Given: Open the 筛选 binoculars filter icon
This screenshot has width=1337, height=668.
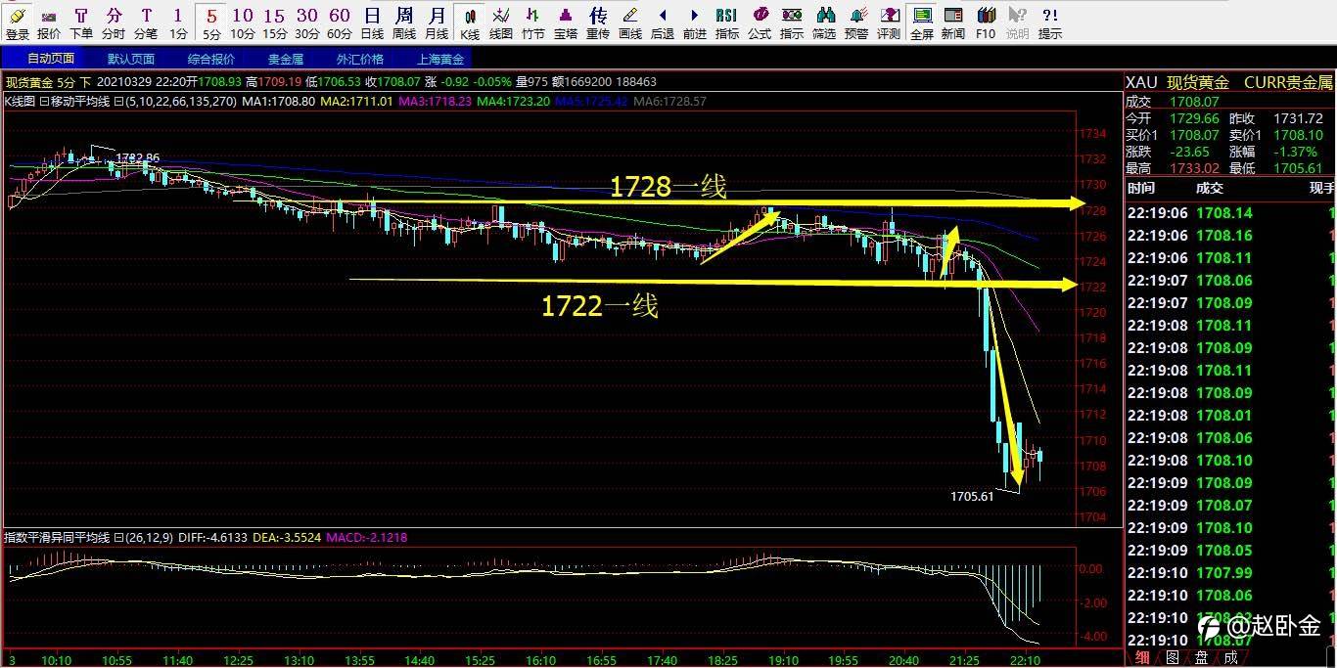Looking at the screenshot, I should (824, 22).
